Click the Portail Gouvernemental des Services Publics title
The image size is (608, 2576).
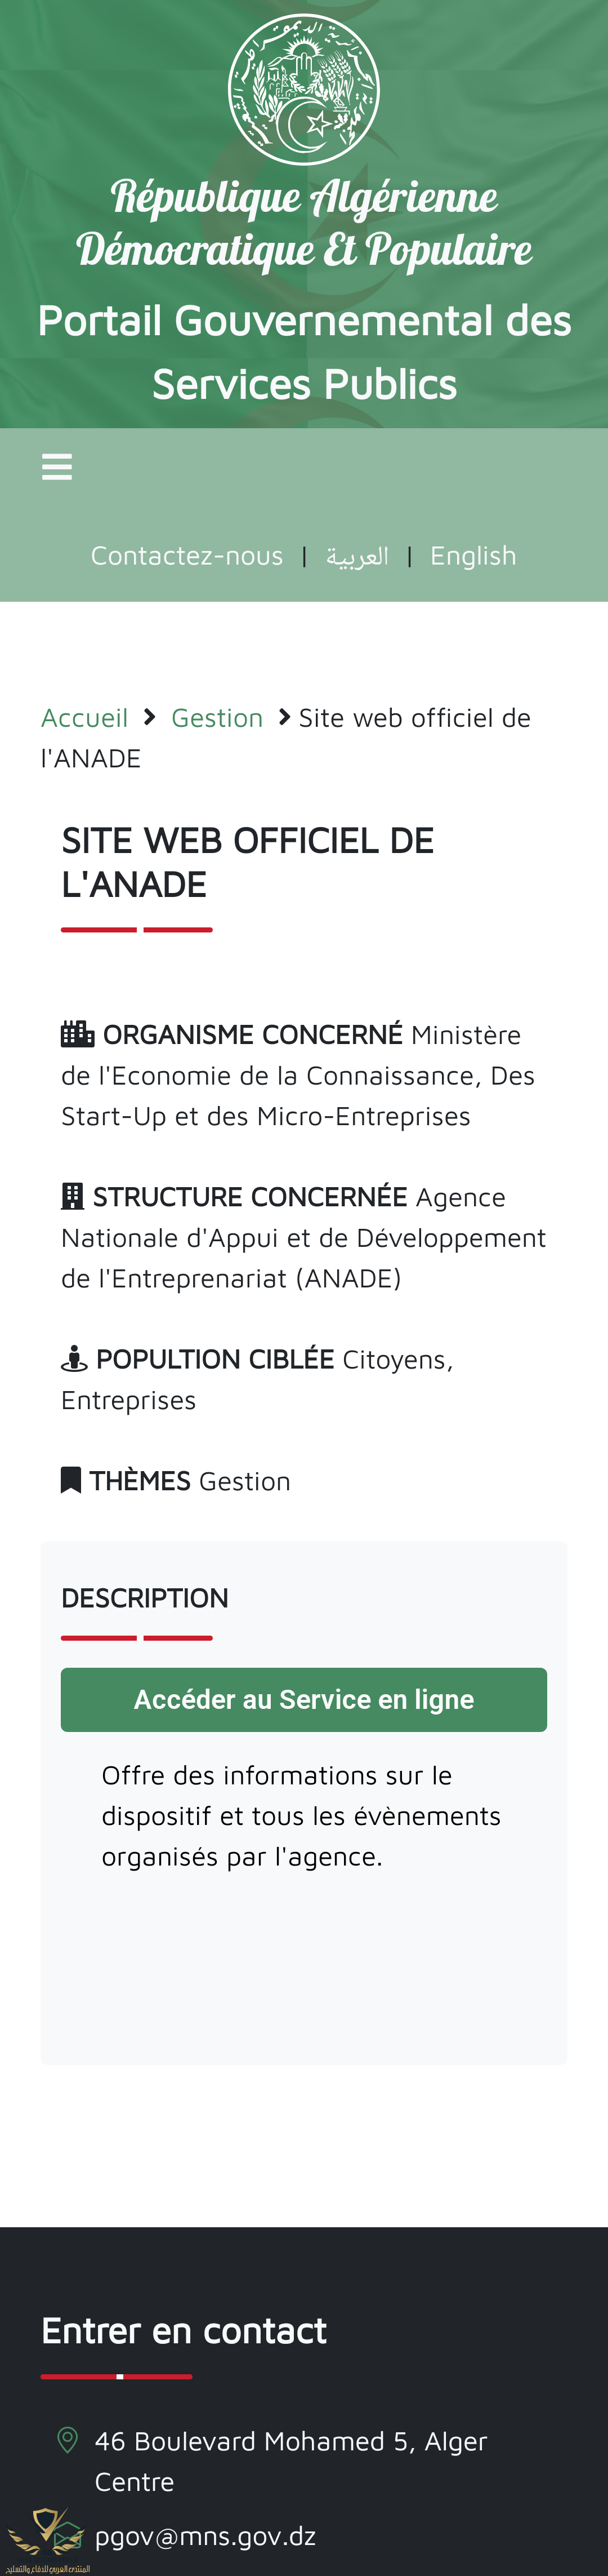point(303,352)
